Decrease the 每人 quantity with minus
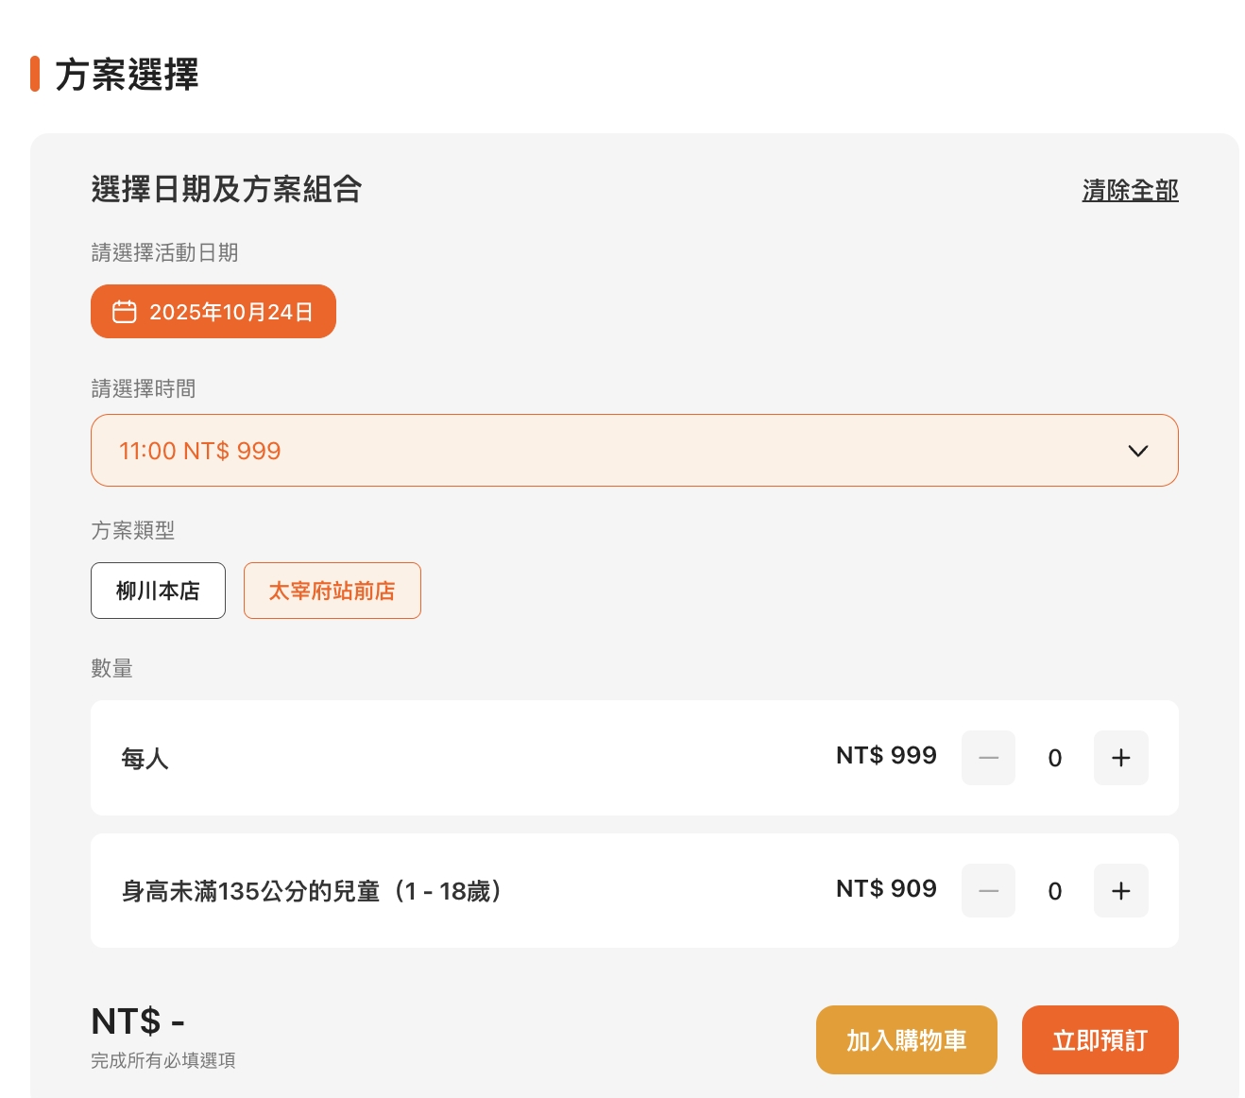This screenshot has height=1098, width=1245. tap(988, 758)
